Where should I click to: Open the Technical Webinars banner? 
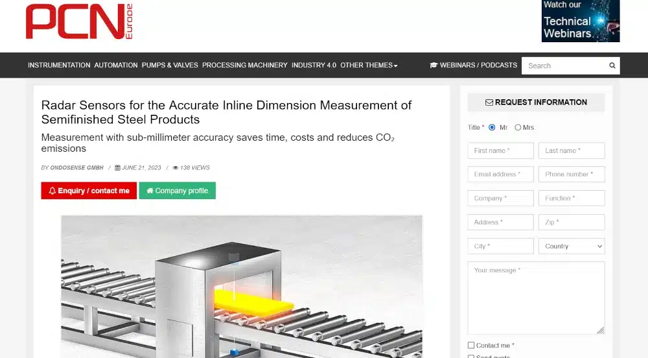click(581, 21)
